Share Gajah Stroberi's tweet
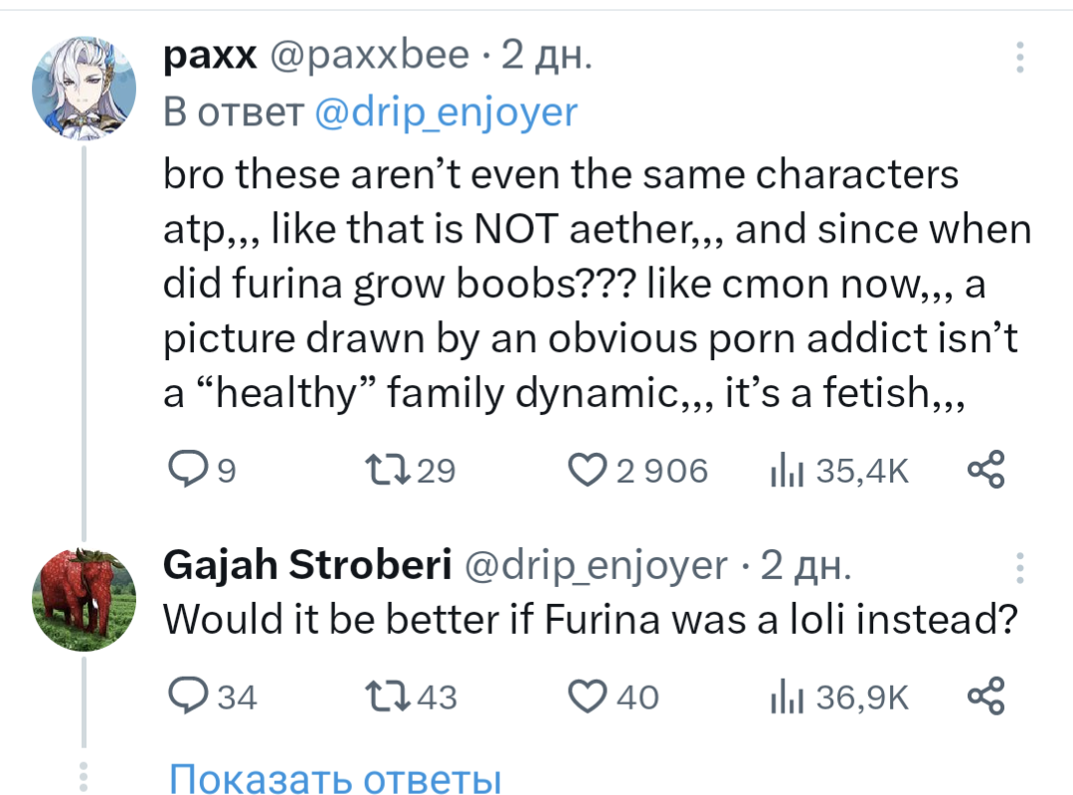Screen dimensions: 1073x795 tap(985, 696)
